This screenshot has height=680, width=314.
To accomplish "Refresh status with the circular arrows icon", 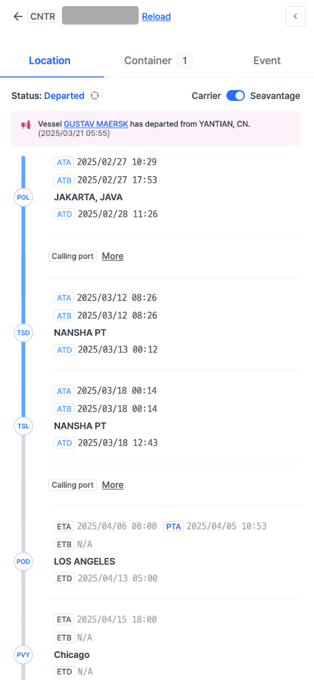I will click(x=95, y=96).
